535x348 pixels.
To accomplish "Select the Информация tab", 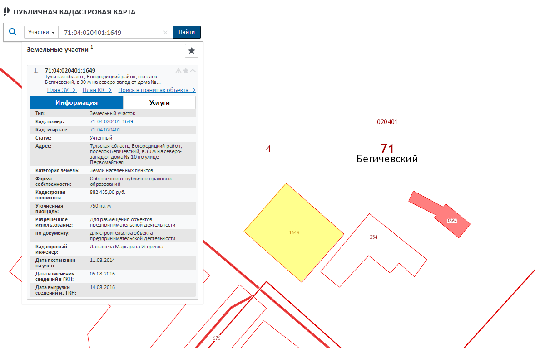I will [x=76, y=102].
